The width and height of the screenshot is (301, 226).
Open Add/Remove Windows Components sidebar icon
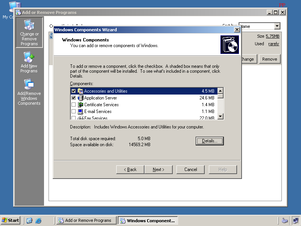29,92
